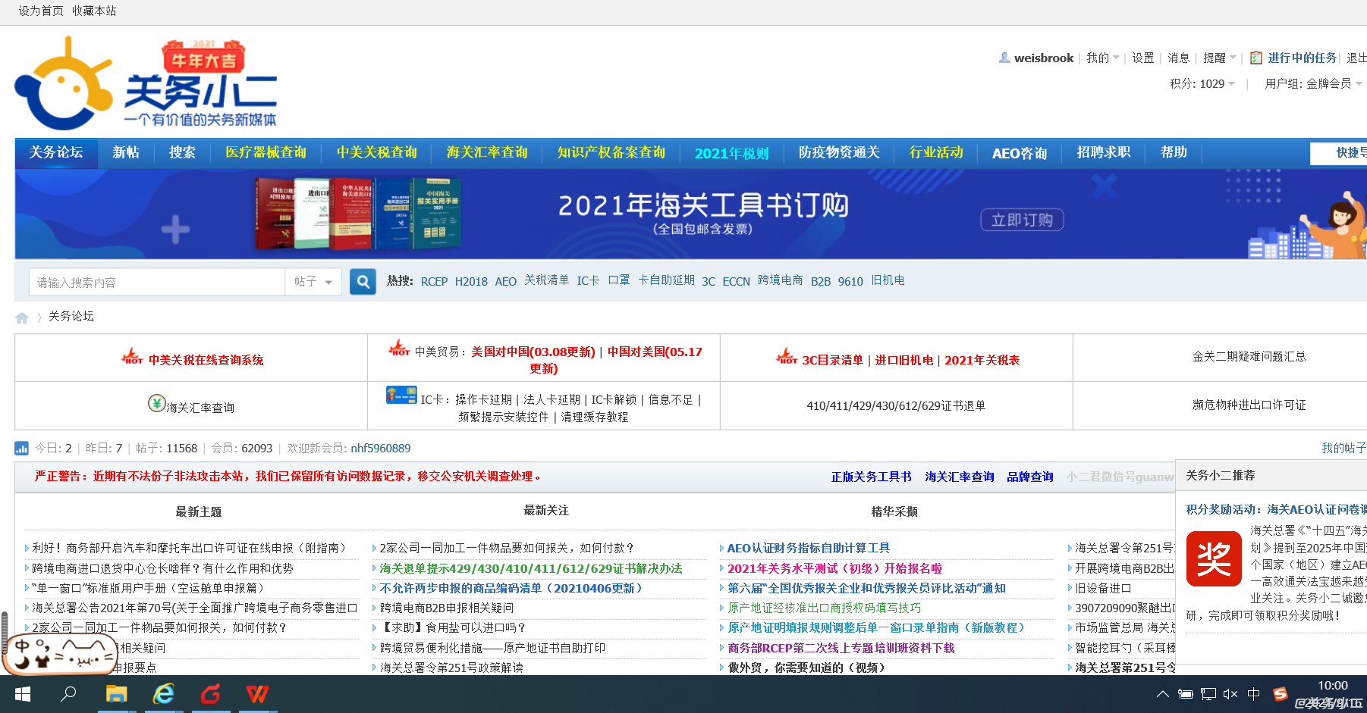Click the muted volume tray icon

[1230, 694]
